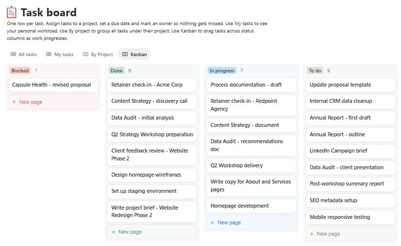Image resolution: width=401 pixels, height=246 pixels.
Task: Open Process documentation - draft card
Action: pos(251,85)
